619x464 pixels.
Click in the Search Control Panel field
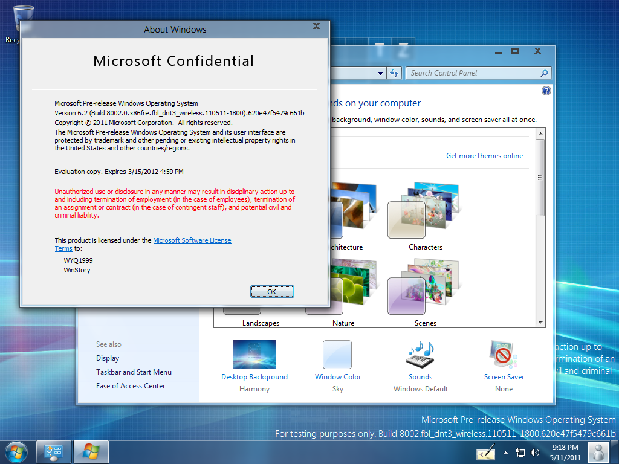[472, 73]
